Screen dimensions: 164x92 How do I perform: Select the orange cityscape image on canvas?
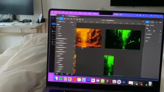click(x=89, y=38)
